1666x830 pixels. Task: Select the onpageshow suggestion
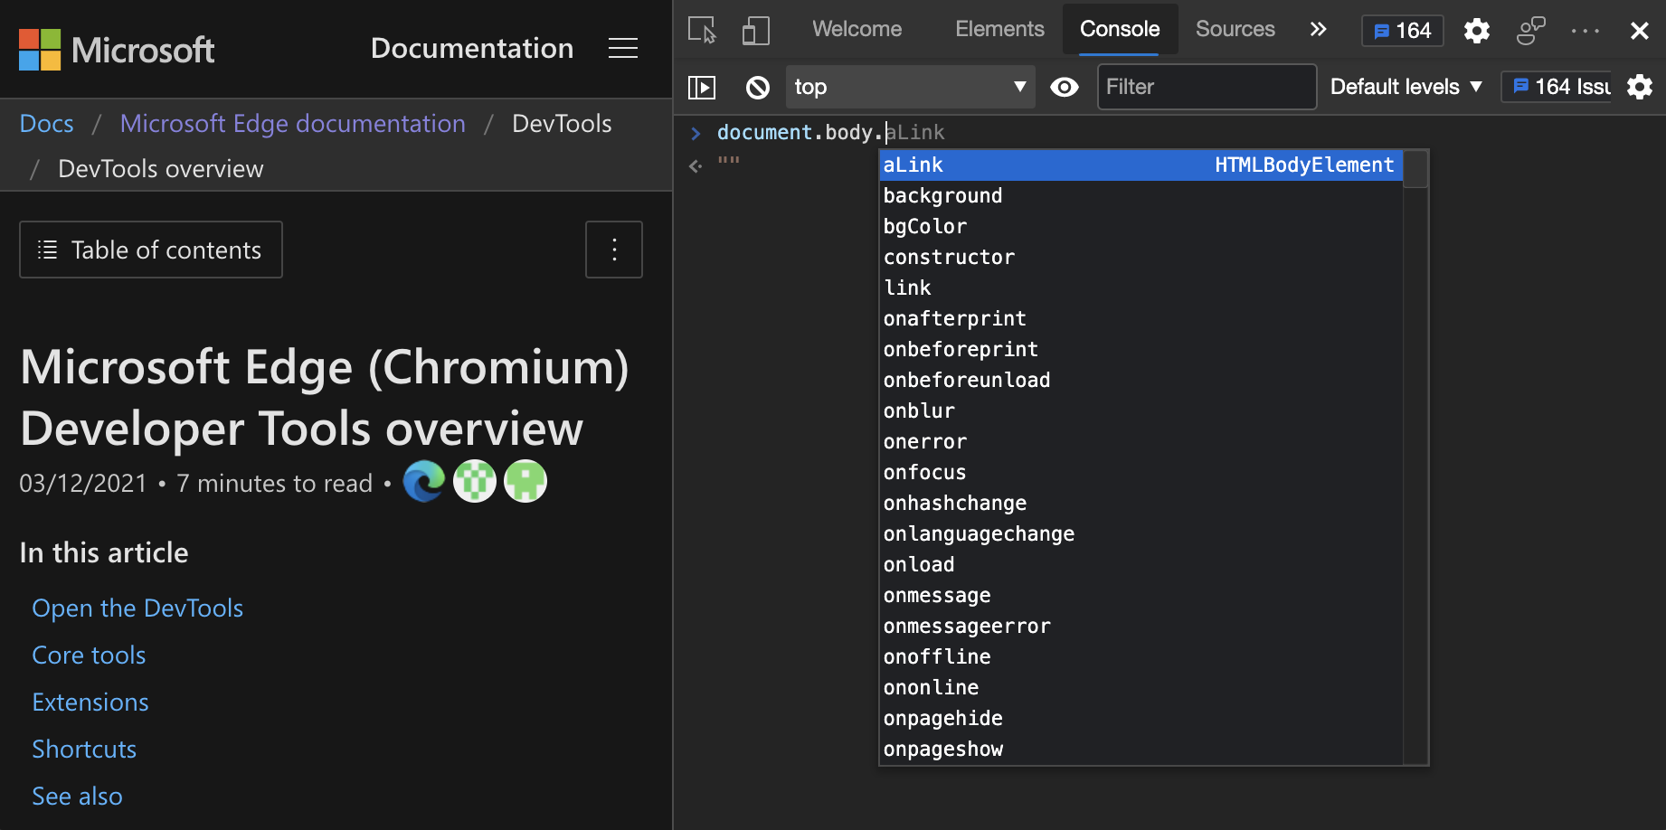tap(1141, 749)
